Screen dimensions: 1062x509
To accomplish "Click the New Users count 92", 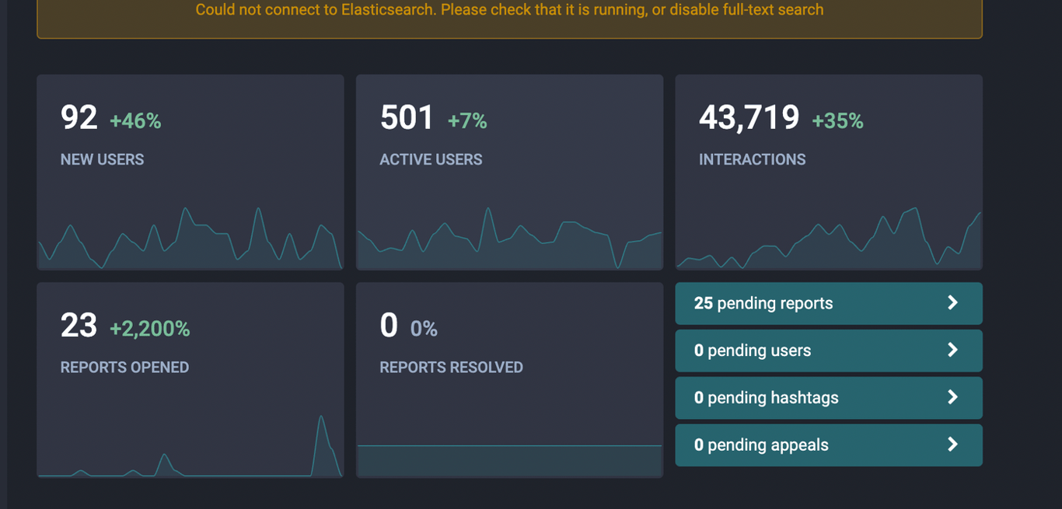I will pos(79,118).
